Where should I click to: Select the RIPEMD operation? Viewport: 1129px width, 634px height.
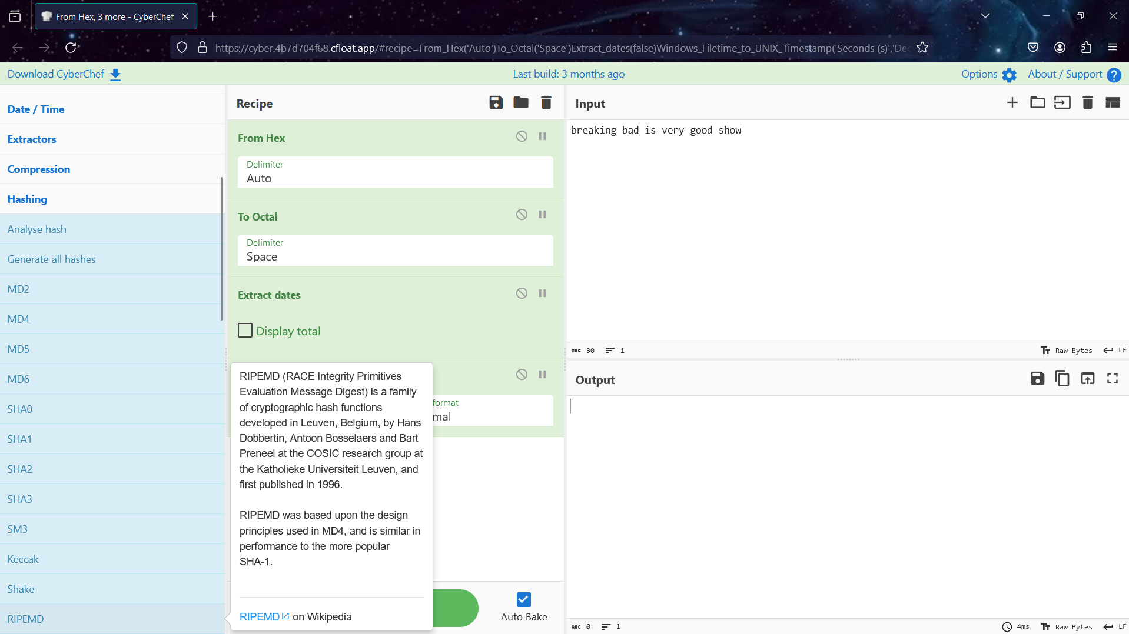pyautogui.click(x=112, y=619)
